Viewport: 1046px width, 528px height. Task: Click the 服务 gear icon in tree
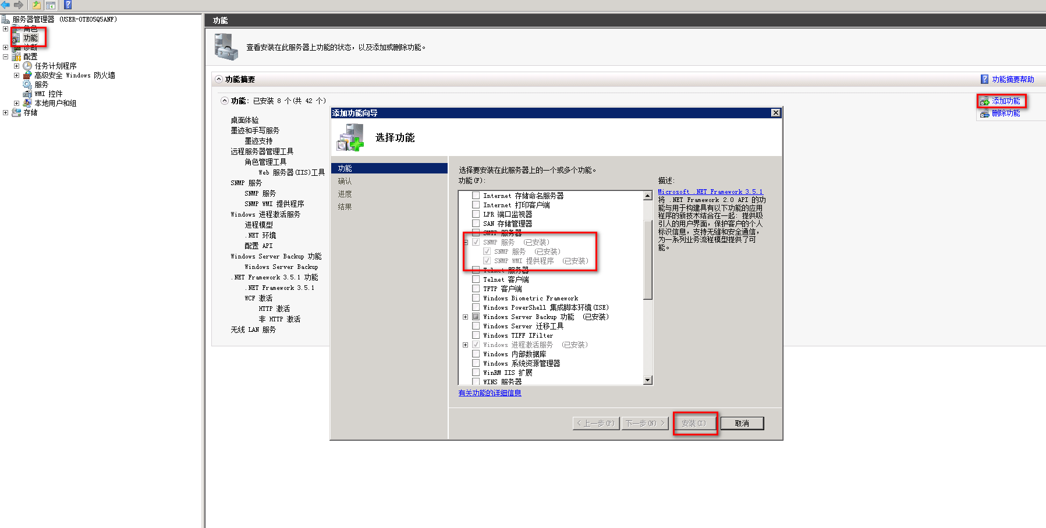[27, 84]
